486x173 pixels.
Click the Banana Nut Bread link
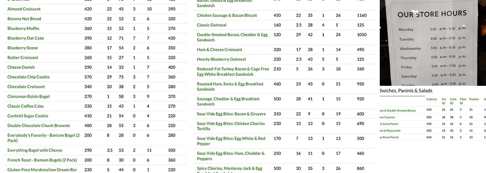click(x=24, y=19)
